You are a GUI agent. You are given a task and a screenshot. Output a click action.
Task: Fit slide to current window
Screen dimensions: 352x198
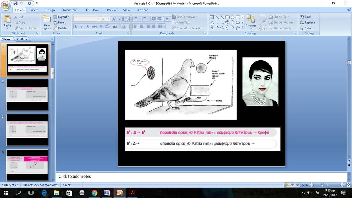coord(349,185)
